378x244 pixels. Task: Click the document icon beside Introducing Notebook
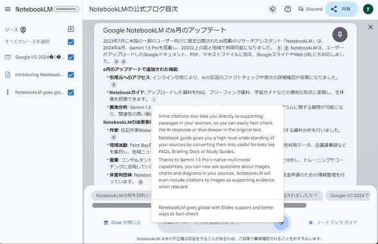(8, 75)
